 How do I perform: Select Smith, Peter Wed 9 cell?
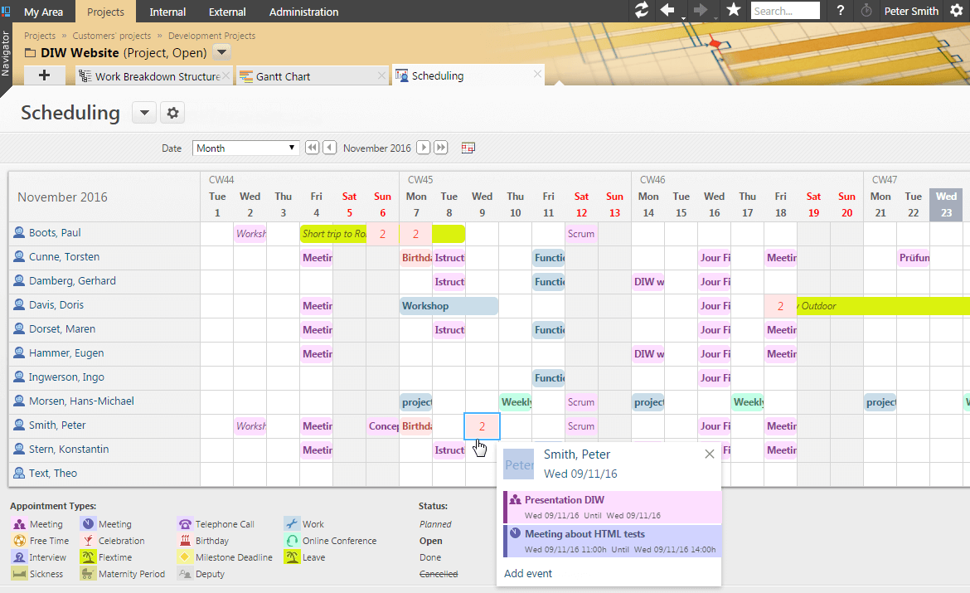point(482,425)
